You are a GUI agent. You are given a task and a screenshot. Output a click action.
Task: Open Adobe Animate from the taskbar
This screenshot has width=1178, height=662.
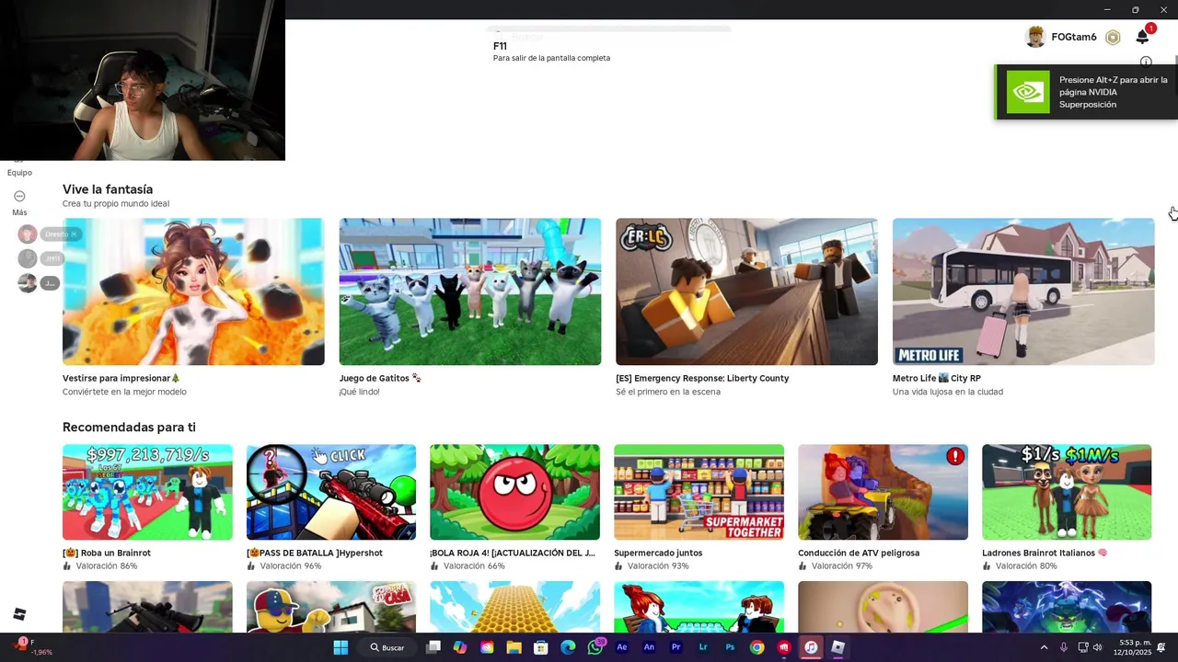[649, 647]
